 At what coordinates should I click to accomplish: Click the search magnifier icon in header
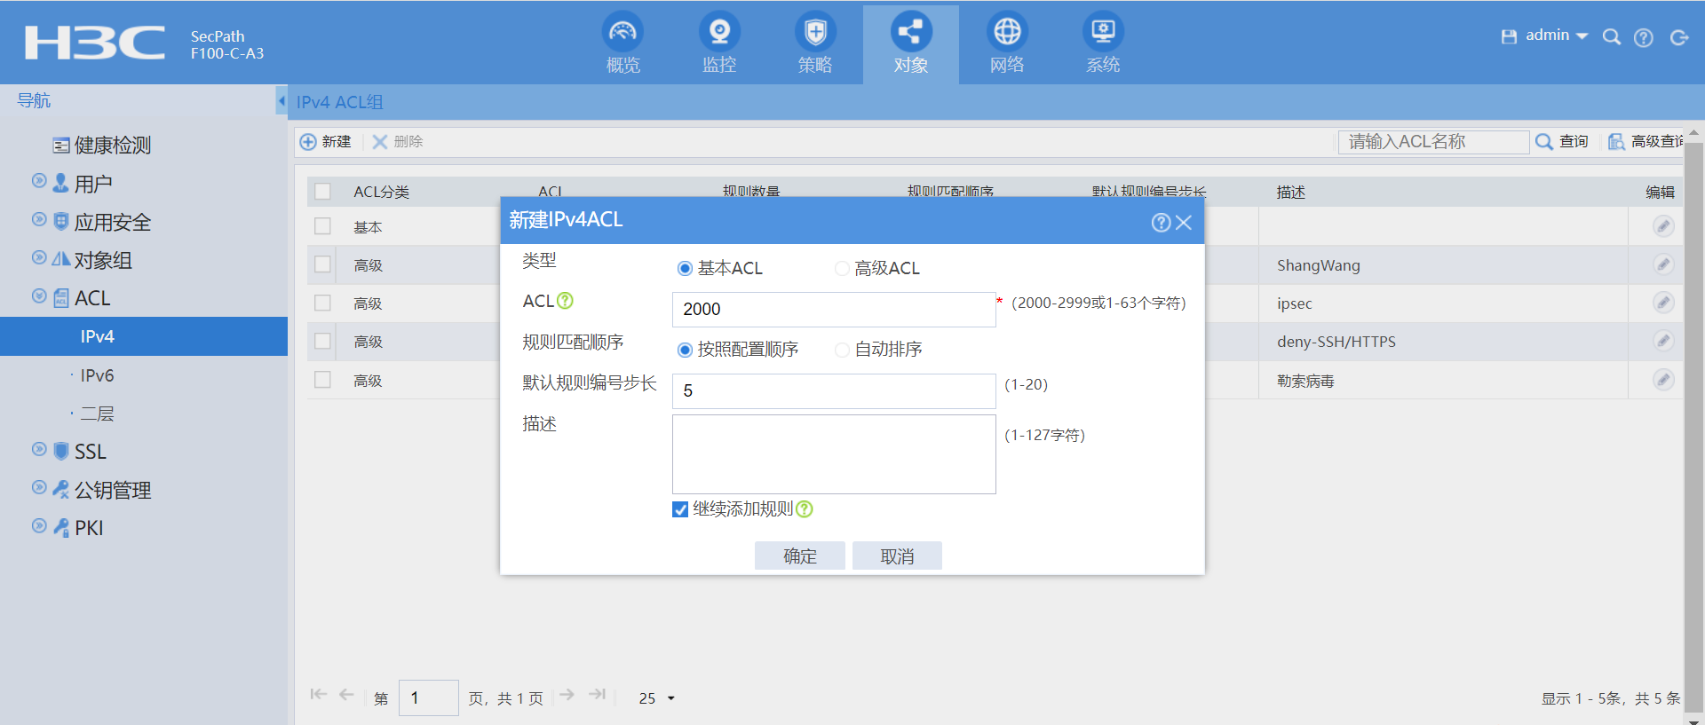coord(1611,37)
